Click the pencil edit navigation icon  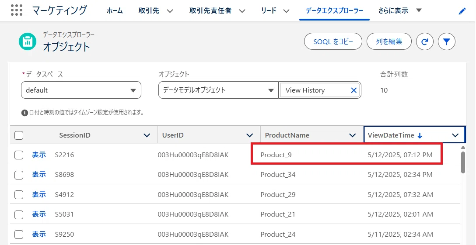[462, 11]
